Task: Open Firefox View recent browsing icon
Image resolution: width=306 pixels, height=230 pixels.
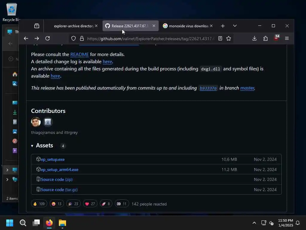Action: click(37, 26)
